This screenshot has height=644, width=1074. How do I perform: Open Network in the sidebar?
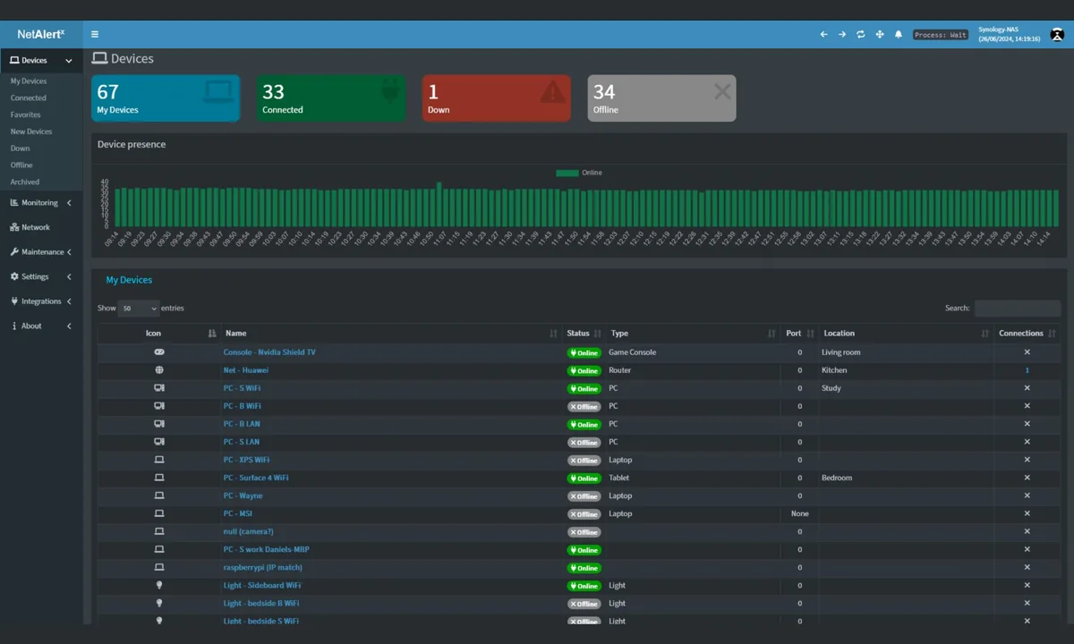[41, 227]
